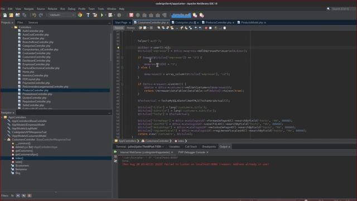The height and width of the screenshot is (201, 357).
Task: Toggle the fourth Navigator filter button
Action: [x=30, y=195]
